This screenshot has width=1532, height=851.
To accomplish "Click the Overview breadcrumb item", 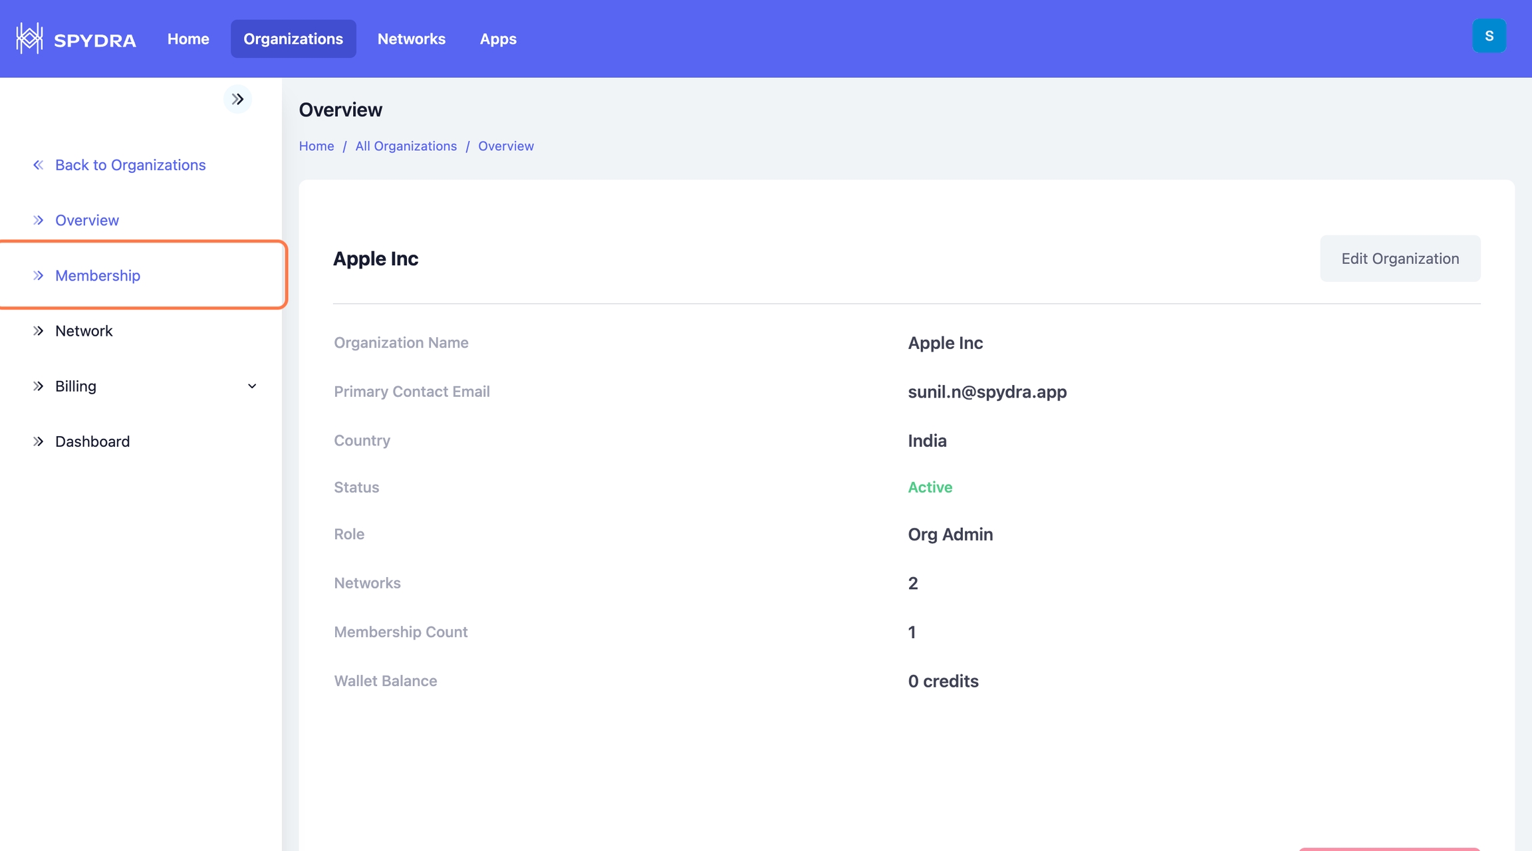I will (505, 146).
